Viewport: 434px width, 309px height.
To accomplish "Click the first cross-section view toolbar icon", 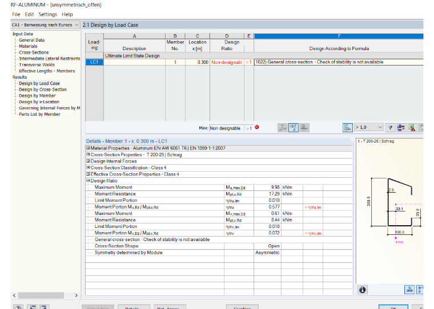I will tap(282, 128).
